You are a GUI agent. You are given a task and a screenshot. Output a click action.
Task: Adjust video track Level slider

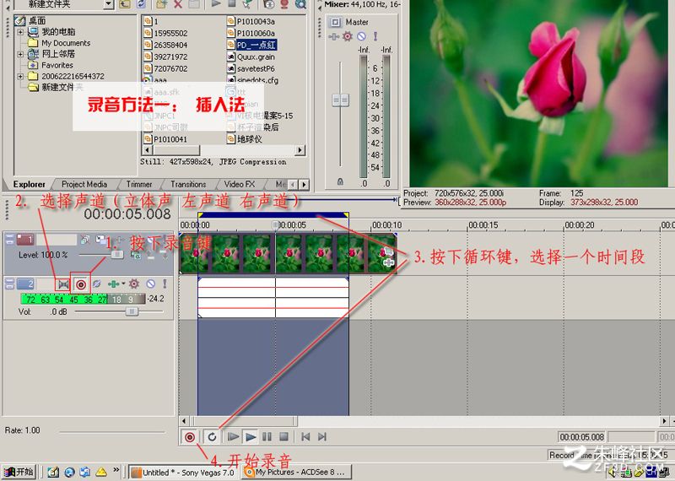[x=117, y=255]
